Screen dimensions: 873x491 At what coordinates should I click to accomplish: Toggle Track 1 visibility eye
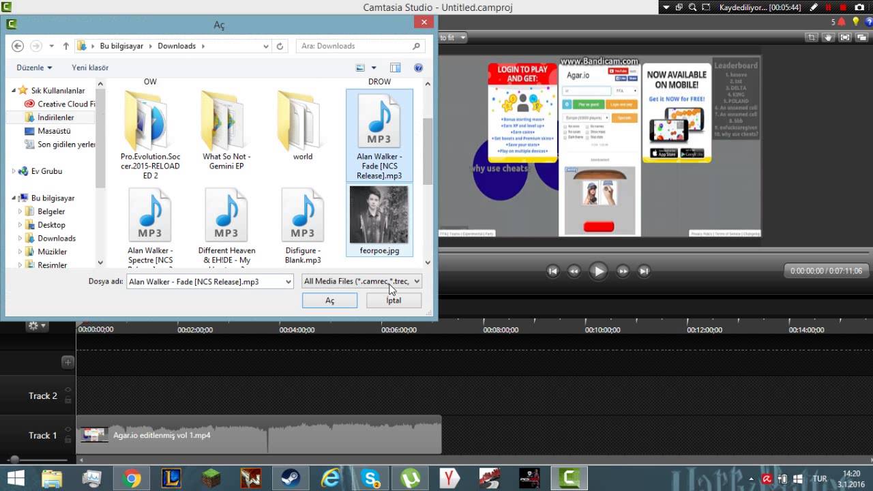click(x=68, y=430)
